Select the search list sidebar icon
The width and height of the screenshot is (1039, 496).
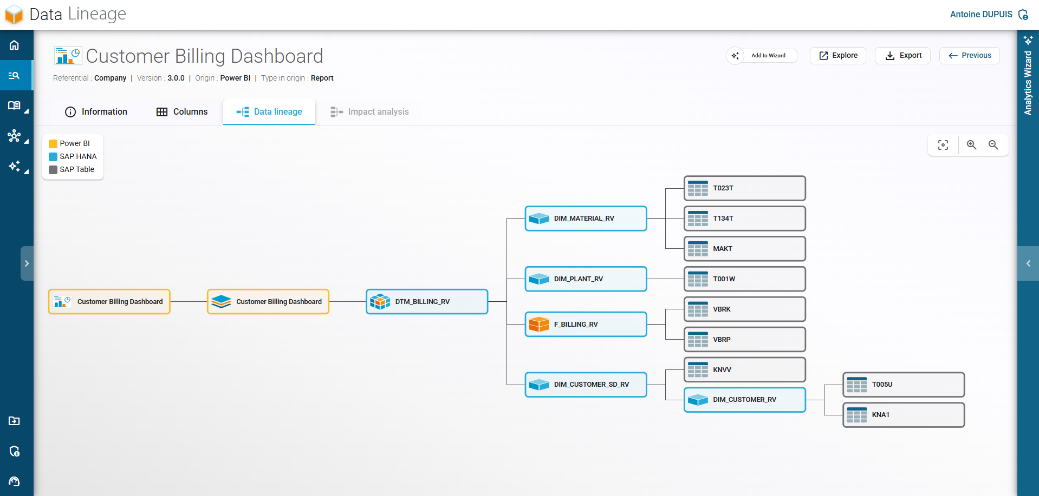(14, 75)
